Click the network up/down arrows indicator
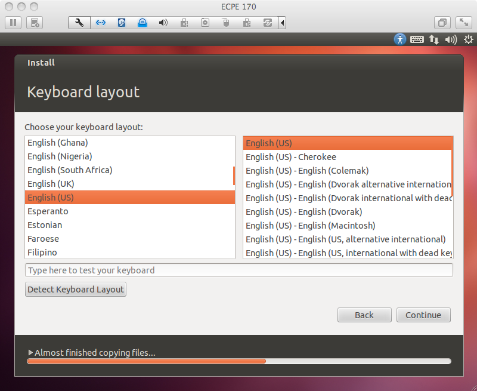 (433, 39)
